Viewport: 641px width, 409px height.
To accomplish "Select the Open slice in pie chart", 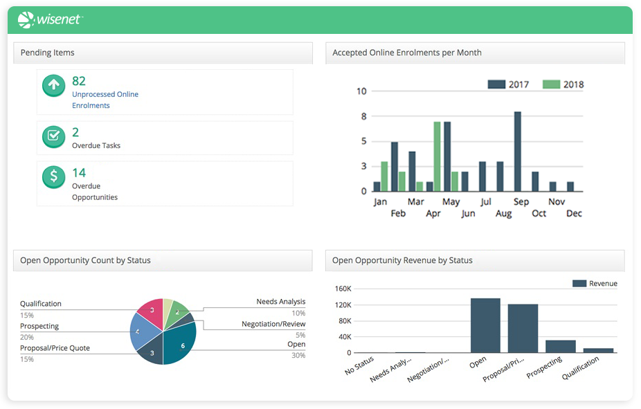I will tap(181, 344).
